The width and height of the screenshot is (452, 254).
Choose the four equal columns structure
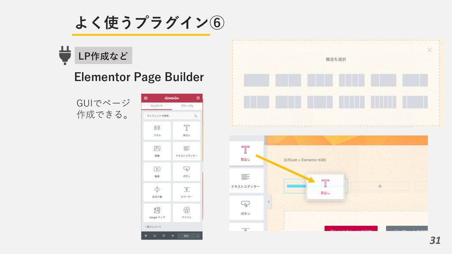352,80
